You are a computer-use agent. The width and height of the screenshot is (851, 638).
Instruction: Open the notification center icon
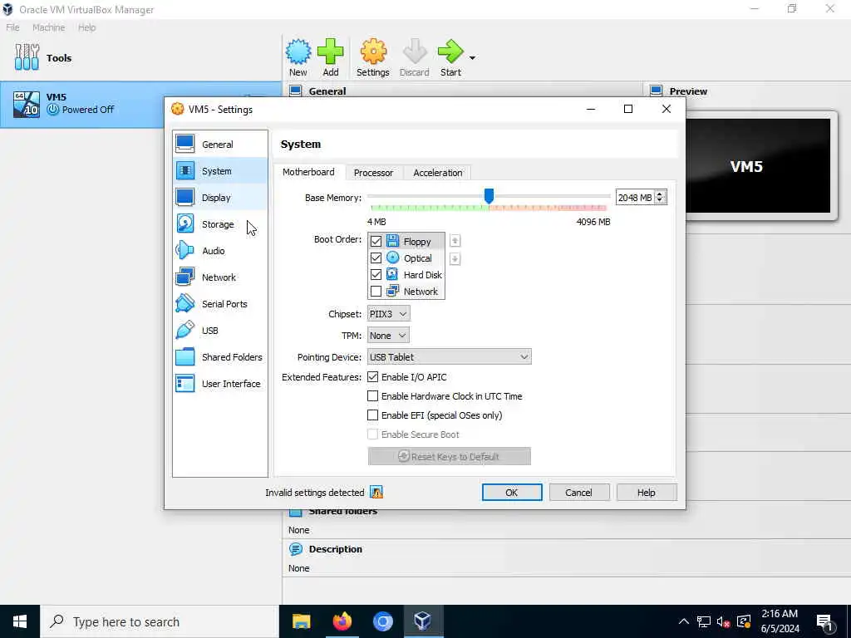(824, 621)
